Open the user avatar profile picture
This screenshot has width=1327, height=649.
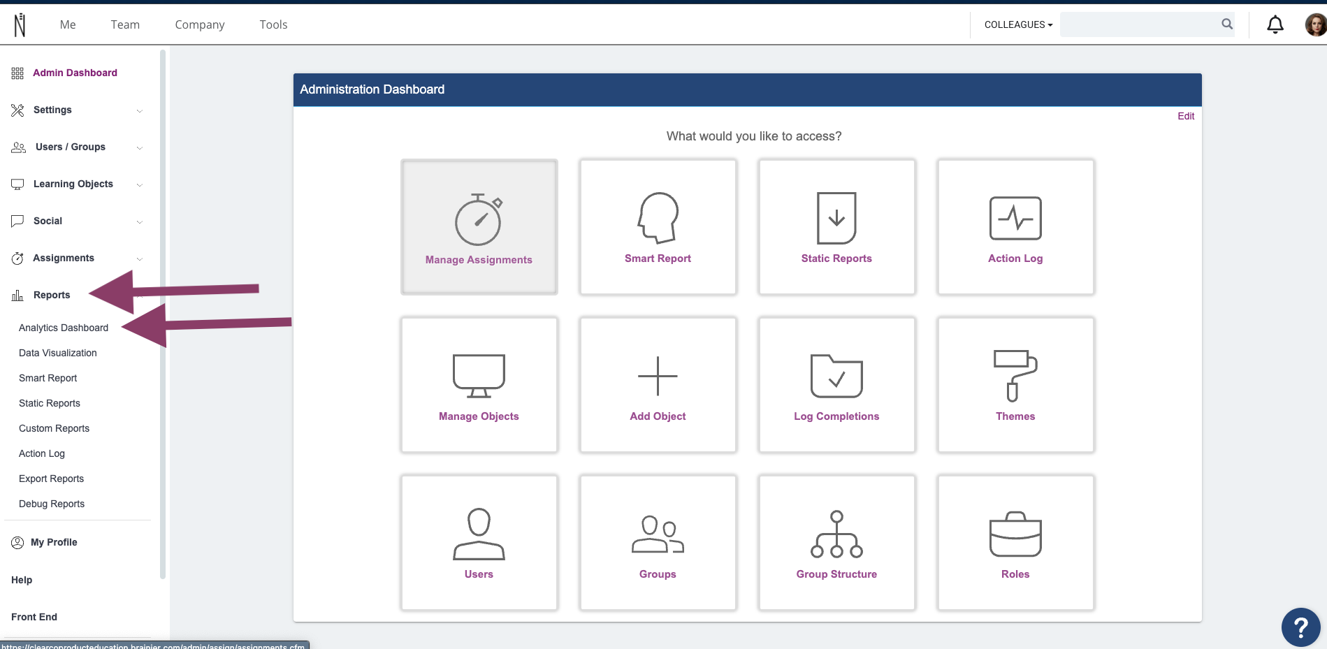[1316, 24]
